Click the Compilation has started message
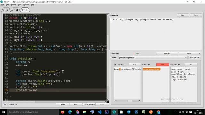This screenshot has height=115, width=205. [157, 20]
